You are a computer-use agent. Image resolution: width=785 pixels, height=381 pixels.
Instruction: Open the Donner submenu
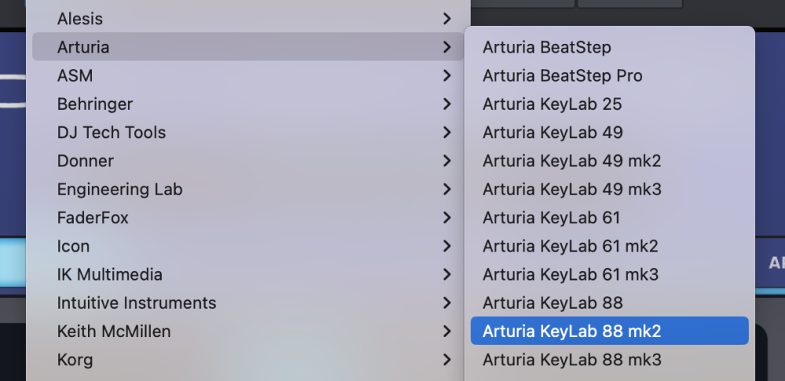(86, 161)
